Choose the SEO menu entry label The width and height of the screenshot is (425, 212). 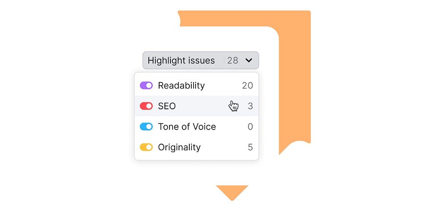pyautogui.click(x=167, y=106)
